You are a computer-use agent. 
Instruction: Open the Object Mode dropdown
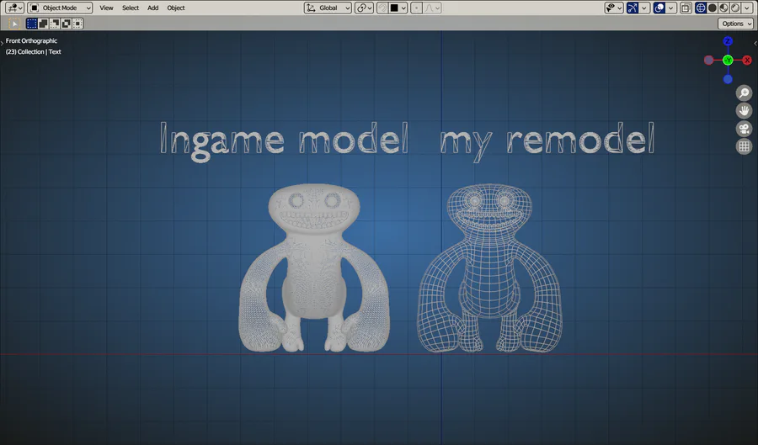pos(60,8)
